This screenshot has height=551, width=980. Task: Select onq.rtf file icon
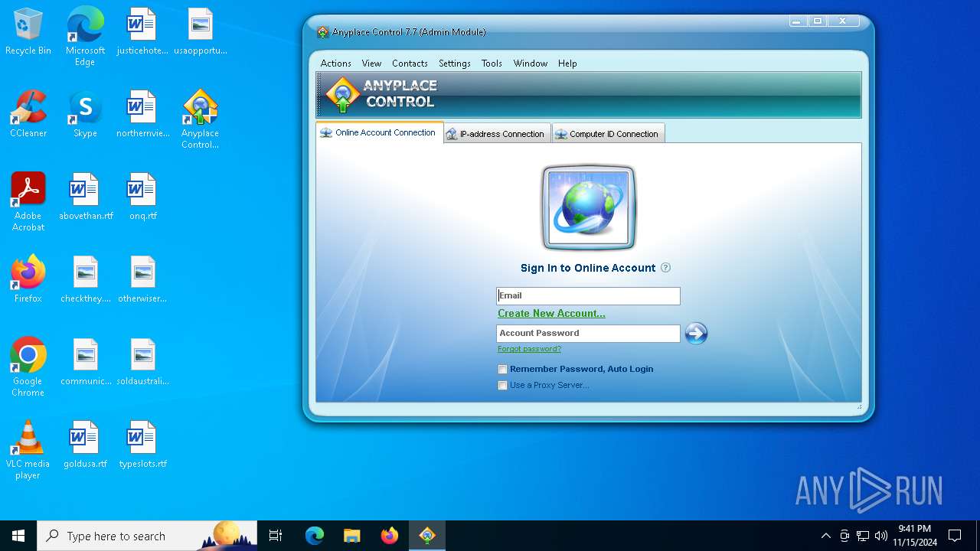[142, 197]
